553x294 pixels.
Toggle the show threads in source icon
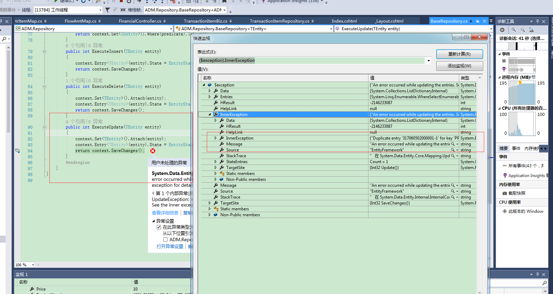tap(123, 10)
